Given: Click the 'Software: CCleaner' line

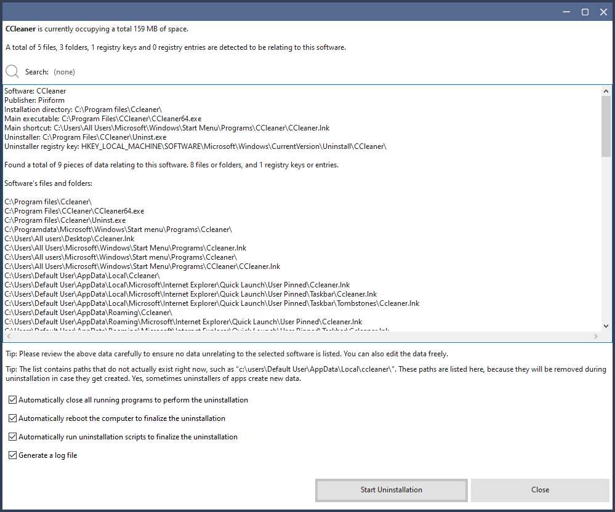Looking at the screenshot, I should click(x=35, y=91).
